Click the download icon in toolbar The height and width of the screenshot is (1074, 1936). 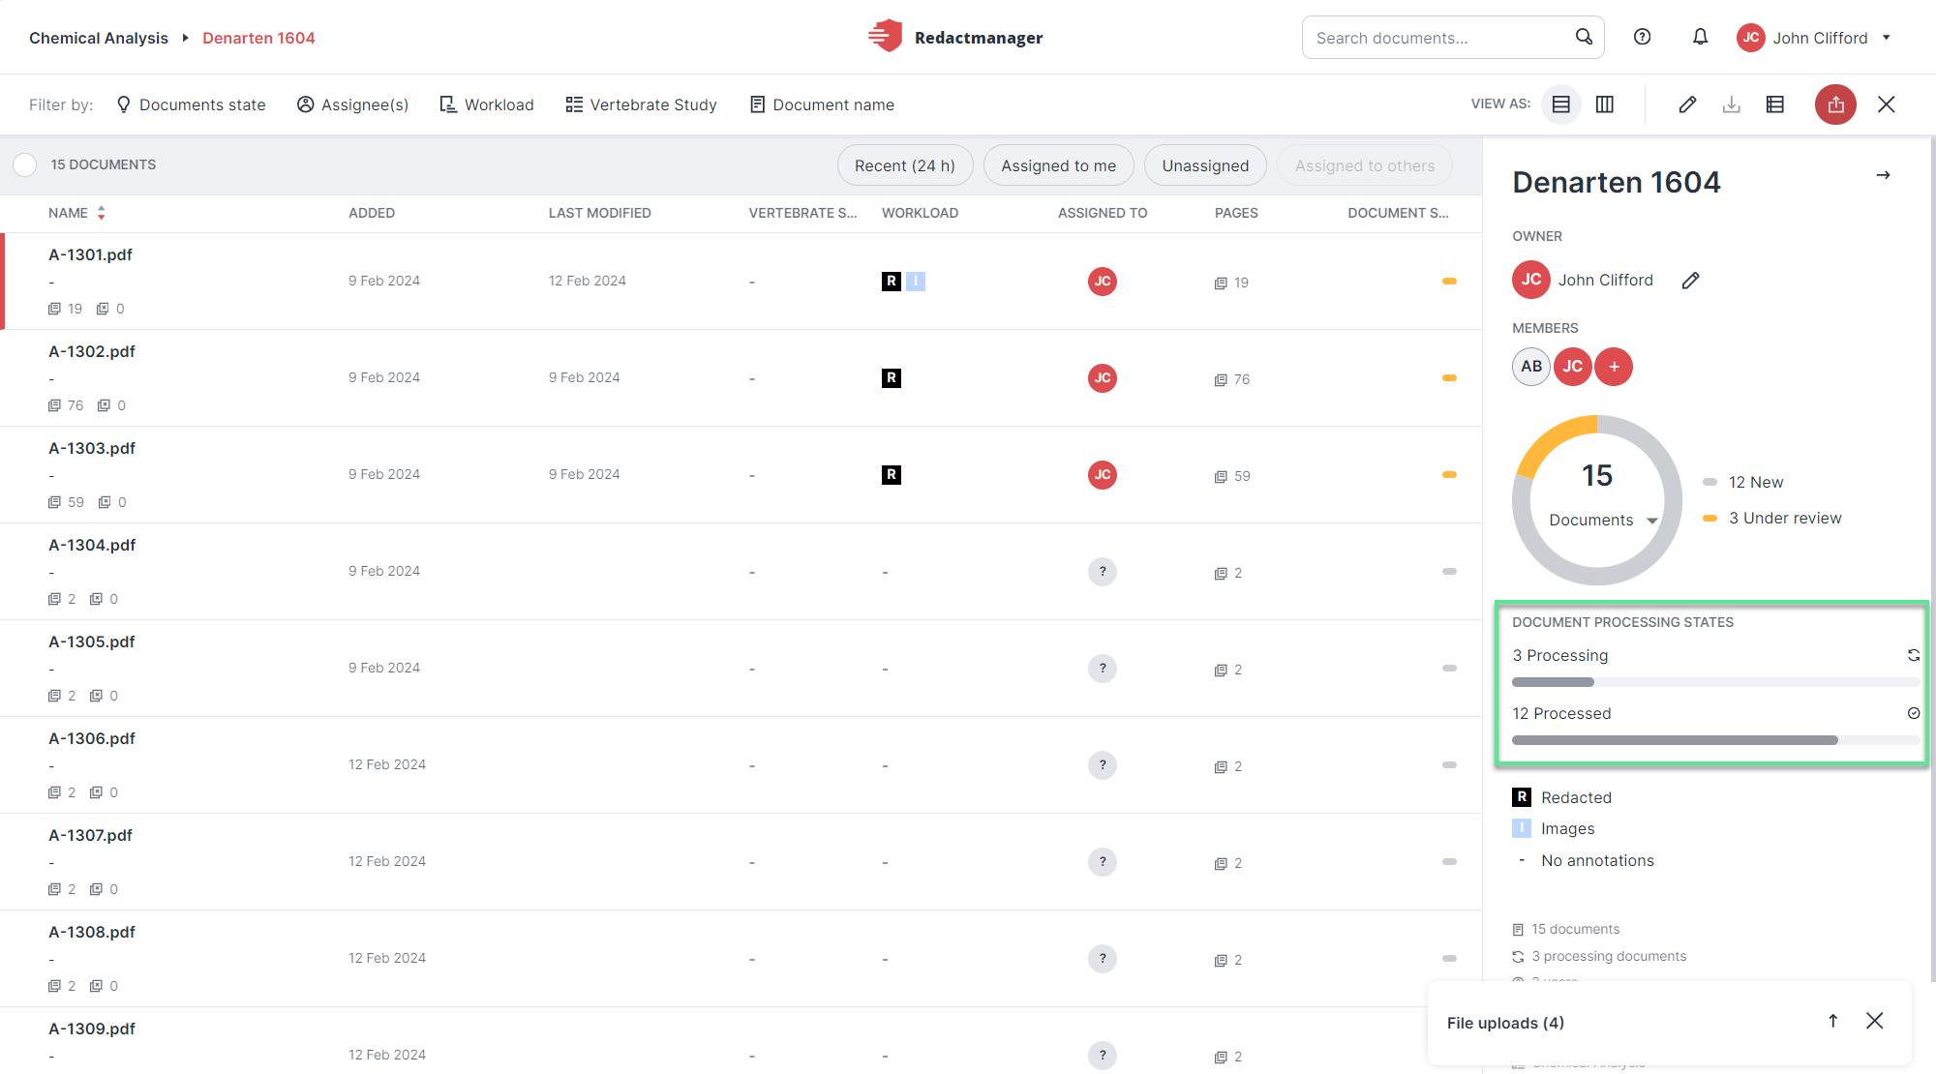1732,104
